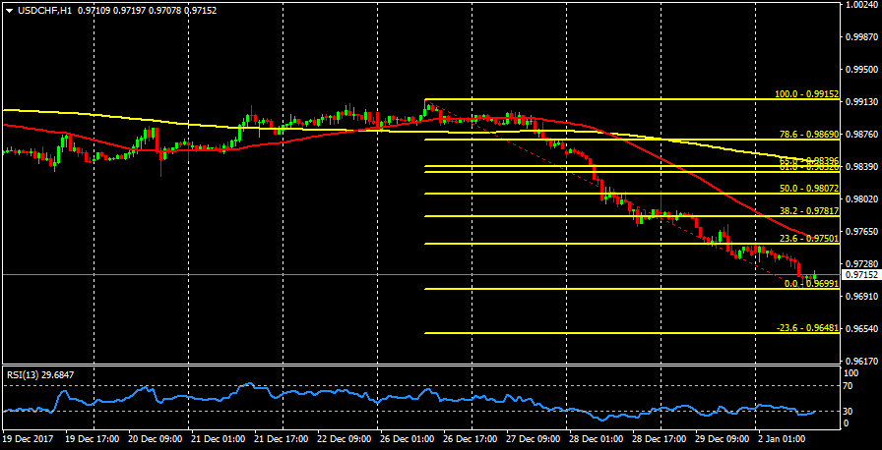Click the 23.6 - 0.97501 Fibonacci label
Screen dimensions: 882x450
808,239
